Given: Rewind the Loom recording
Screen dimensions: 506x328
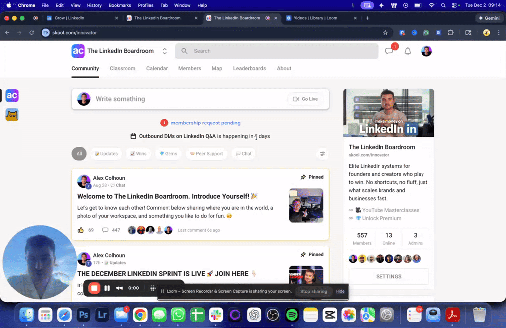Looking at the screenshot, I should 119,288.
